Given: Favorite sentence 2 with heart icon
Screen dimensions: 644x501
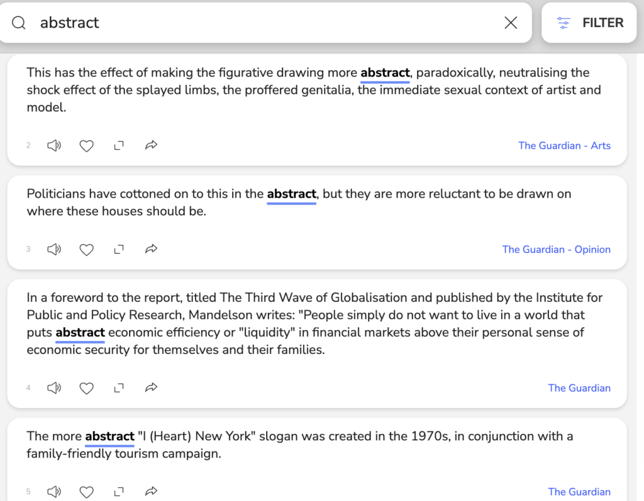Looking at the screenshot, I should [86, 146].
